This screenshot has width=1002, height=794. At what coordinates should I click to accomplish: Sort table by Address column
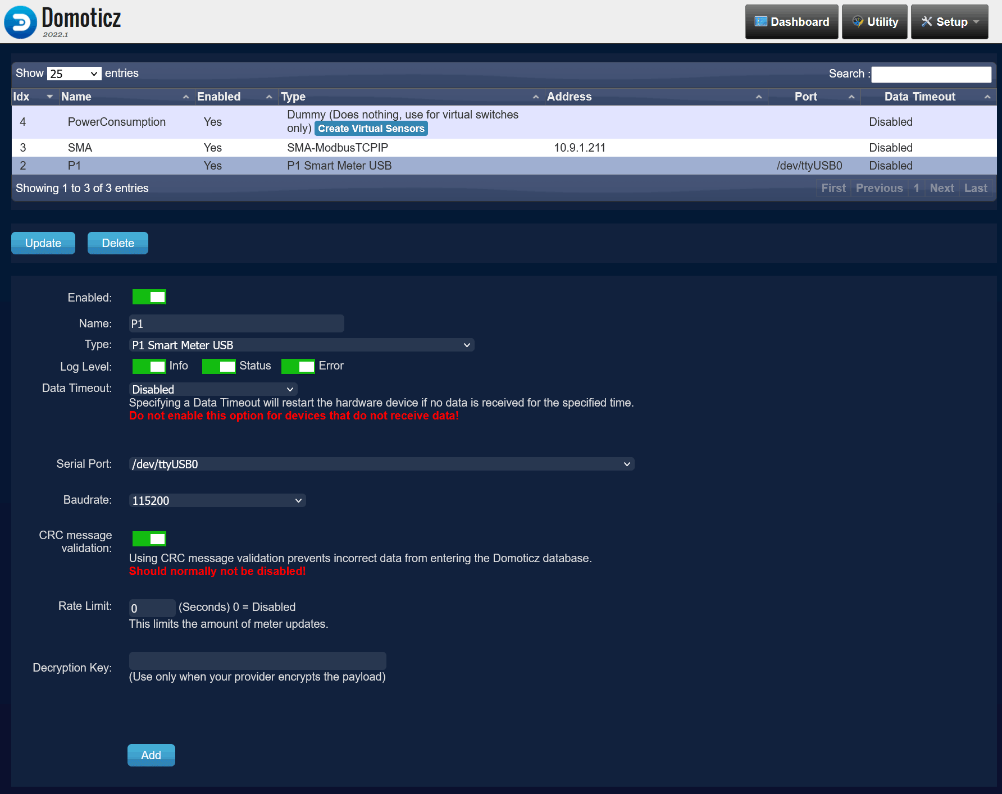pos(655,97)
